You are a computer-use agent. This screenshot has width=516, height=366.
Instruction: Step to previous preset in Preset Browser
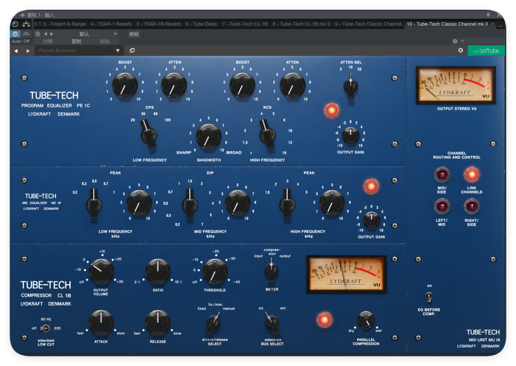(x=16, y=51)
